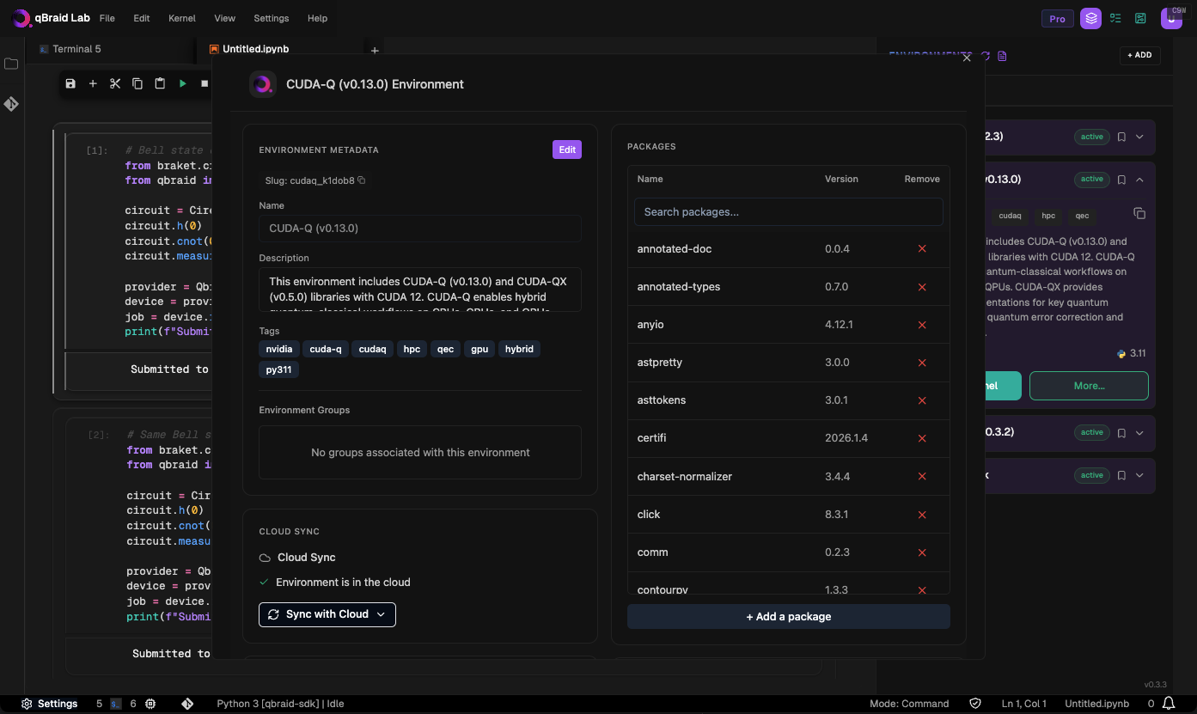Collapse the CUDA-Q (v0.13.0) environment card
Screen dimensions: 1197x714
point(1140,180)
